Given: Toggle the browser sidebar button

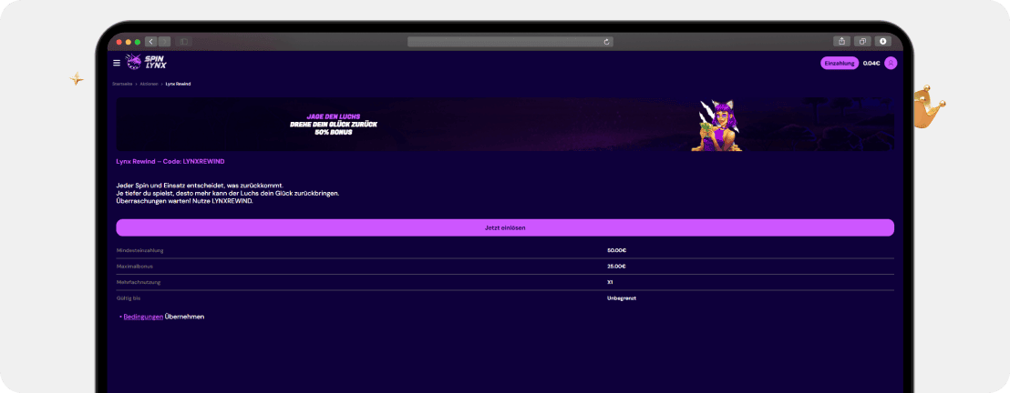Looking at the screenshot, I should tap(183, 42).
